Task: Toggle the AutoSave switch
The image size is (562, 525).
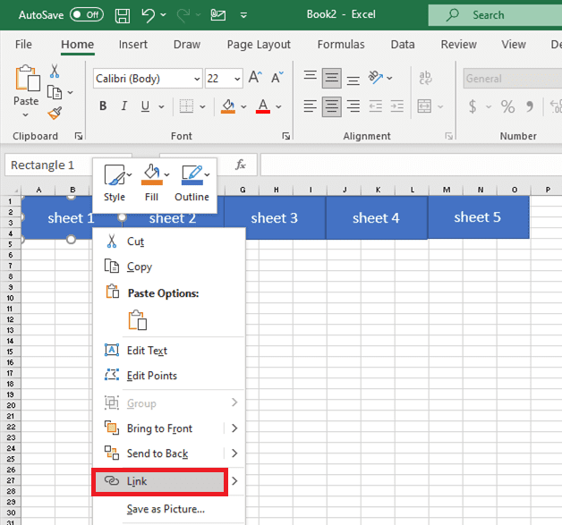Action: point(87,14)
